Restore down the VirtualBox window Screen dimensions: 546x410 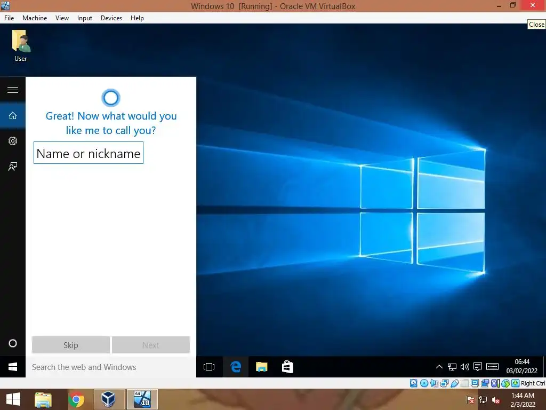click(x=513, y=5)
